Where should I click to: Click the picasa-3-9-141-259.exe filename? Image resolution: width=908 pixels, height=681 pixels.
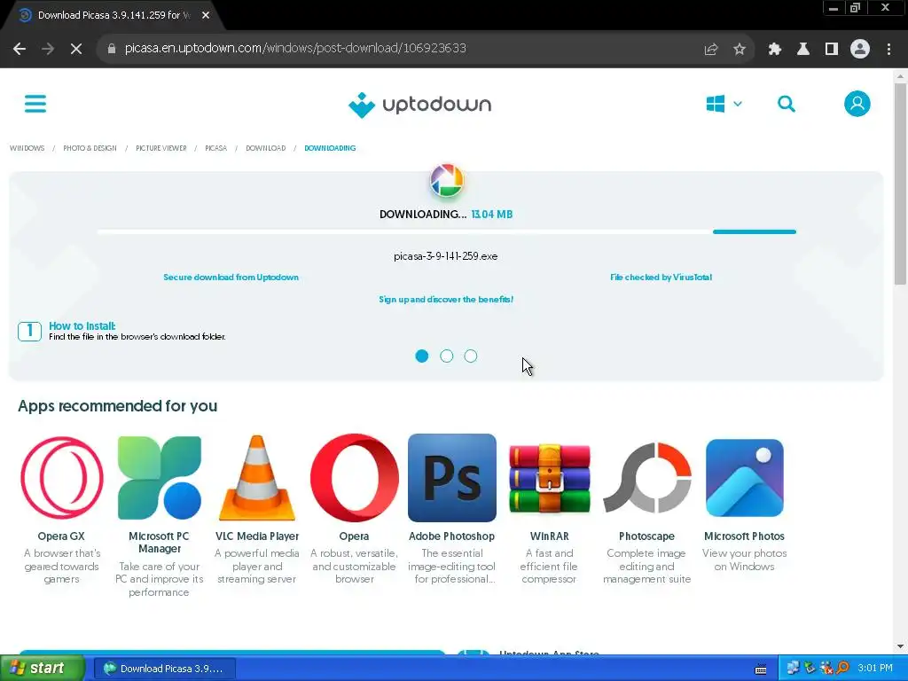click(446, 256)
